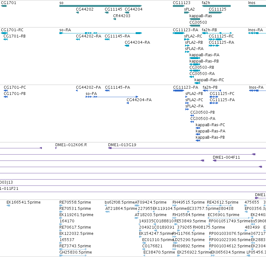Select protein CG30503-PB
This screenshot has height=257, width=266.
[x=203, y=112]
